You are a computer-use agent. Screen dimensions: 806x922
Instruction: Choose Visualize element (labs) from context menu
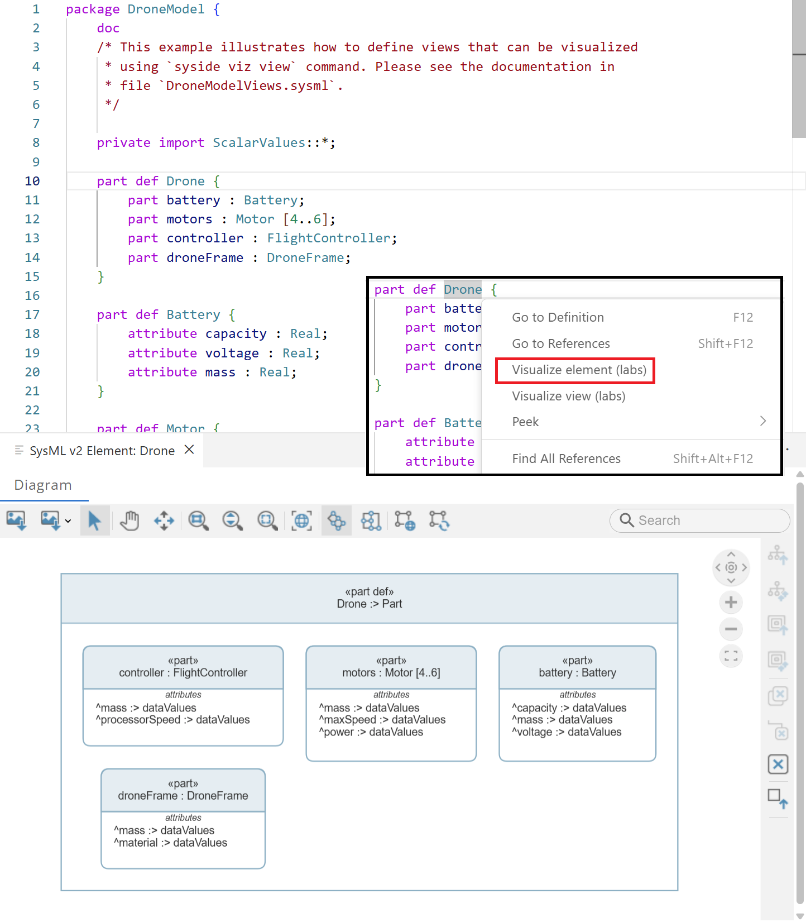pos(579,370)
